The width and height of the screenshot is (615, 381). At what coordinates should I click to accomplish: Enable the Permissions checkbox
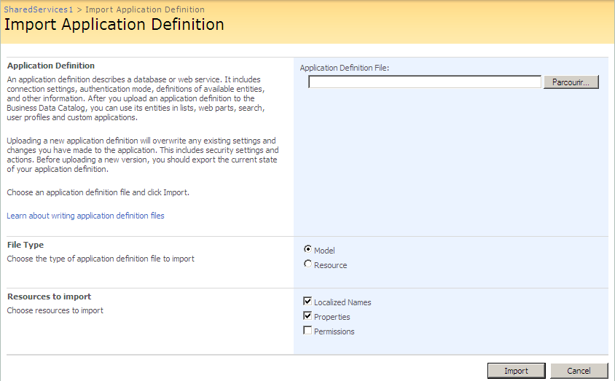click(x=307, y=331)
